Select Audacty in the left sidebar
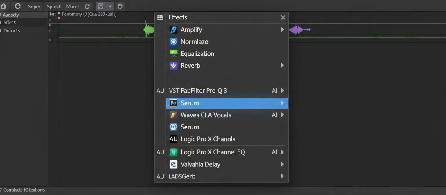Viewport: 446px width, 195px height. (11, 15)
